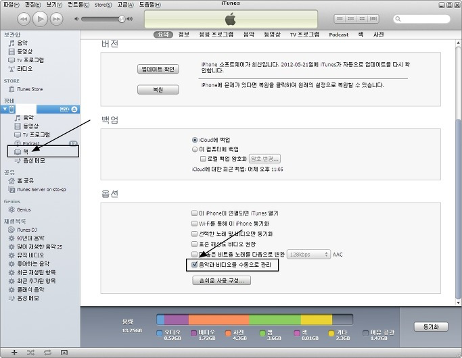Viewport: 462px width, 358px height.
Task: Adjust the volume slider knob
Action: [121, 19]
